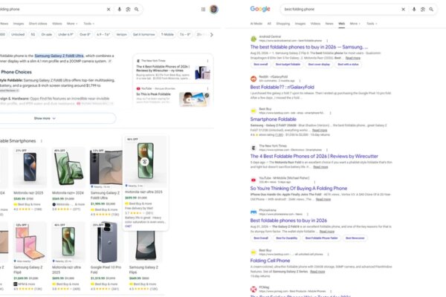Image resolution: width=446 pixels, height=297 pixels.
Task: Open the Best Foldable?? r/GalaxyFold link
Action: 282,88
